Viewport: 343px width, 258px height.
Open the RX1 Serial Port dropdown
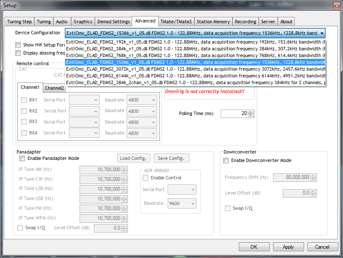(x=84, y=100)
